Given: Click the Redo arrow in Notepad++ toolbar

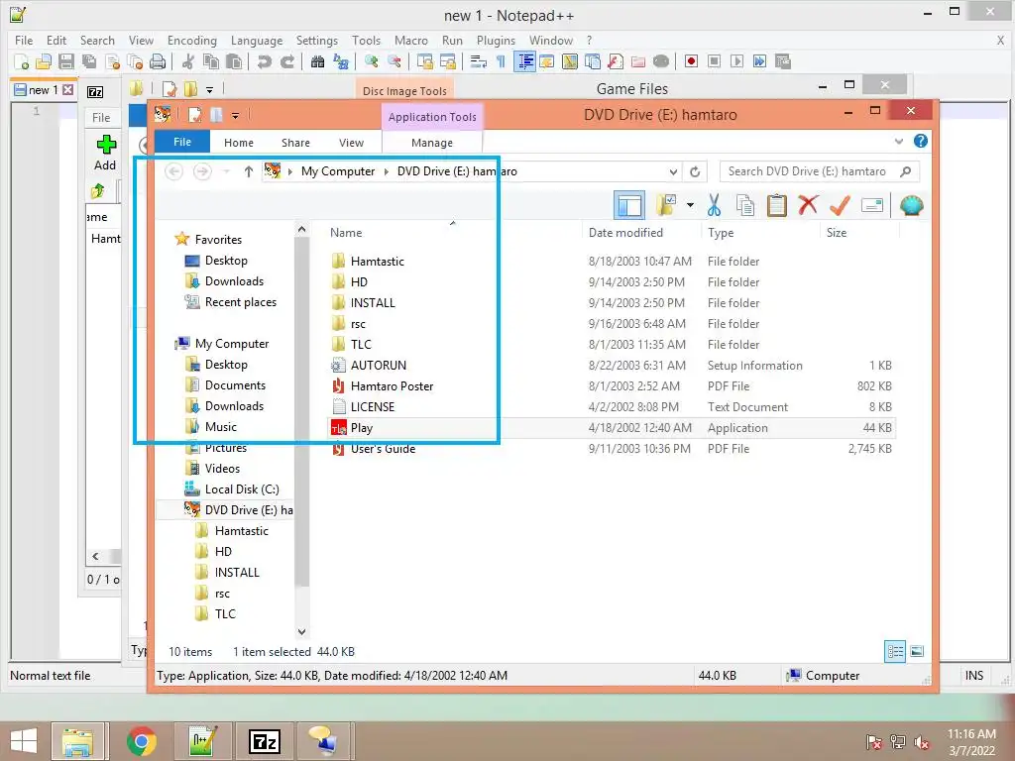Looking at the screenshot, I should point(287,61).
